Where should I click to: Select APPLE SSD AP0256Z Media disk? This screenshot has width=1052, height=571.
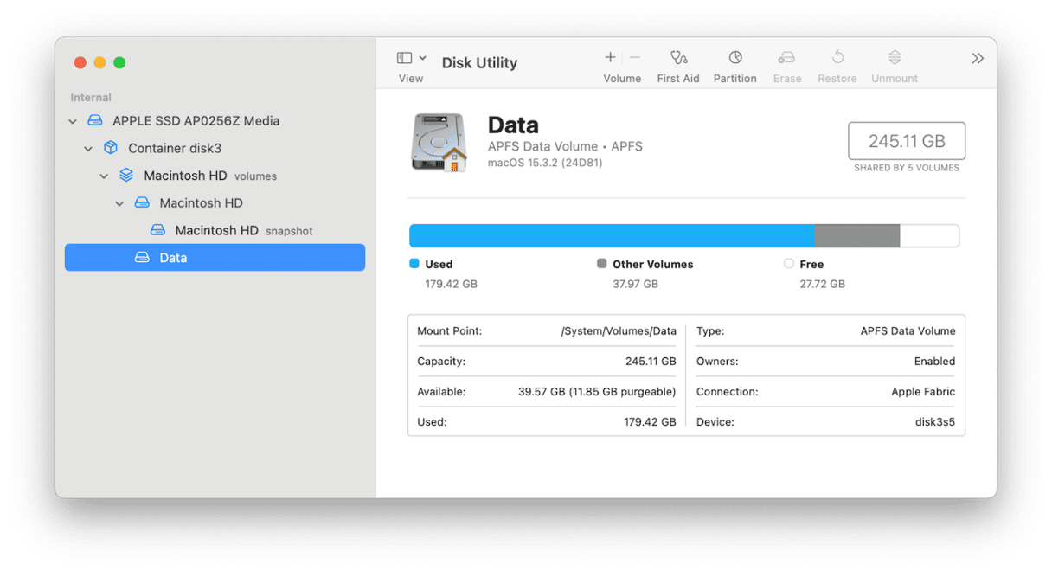(196, 121)
